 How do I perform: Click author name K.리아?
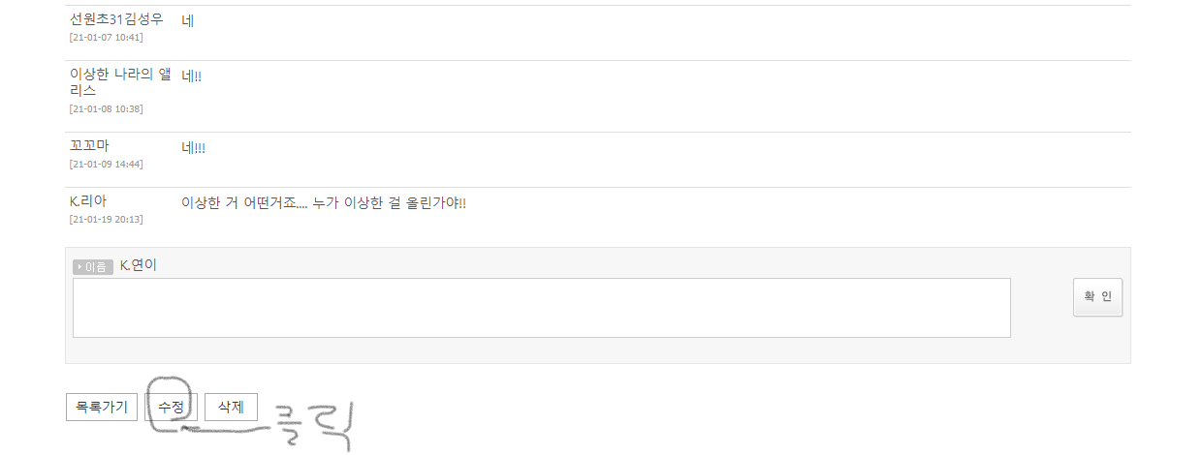88,201
